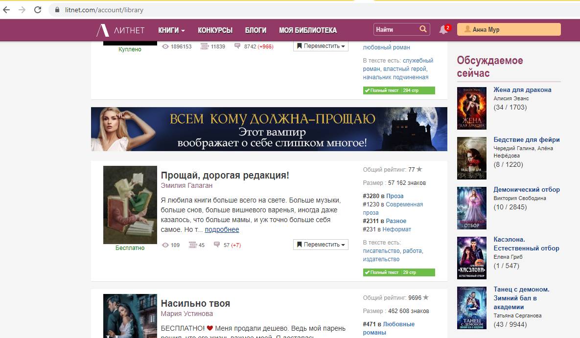Screen dimensions: 580x338
Task: Click the search magnifier icon
Action: click(423, 29)
